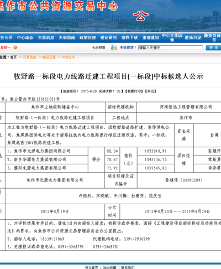The height and width of the screenshot is (269, 221).
Task: Click the 设为首页 footer link
Action: point(92,267)
